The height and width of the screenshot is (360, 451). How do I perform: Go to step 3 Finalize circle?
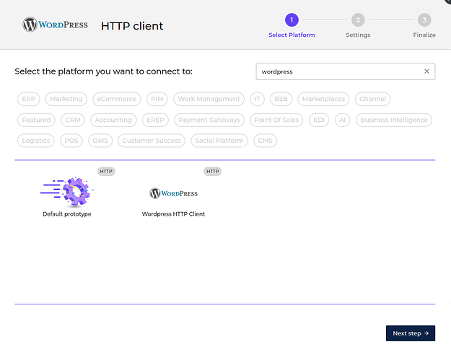[x=424, y=20]
